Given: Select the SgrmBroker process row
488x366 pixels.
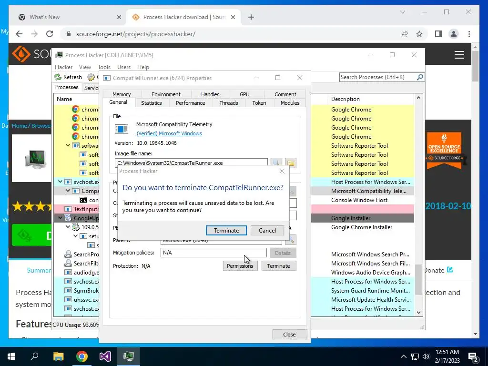Looking at the screenshot, I should 86,290.
